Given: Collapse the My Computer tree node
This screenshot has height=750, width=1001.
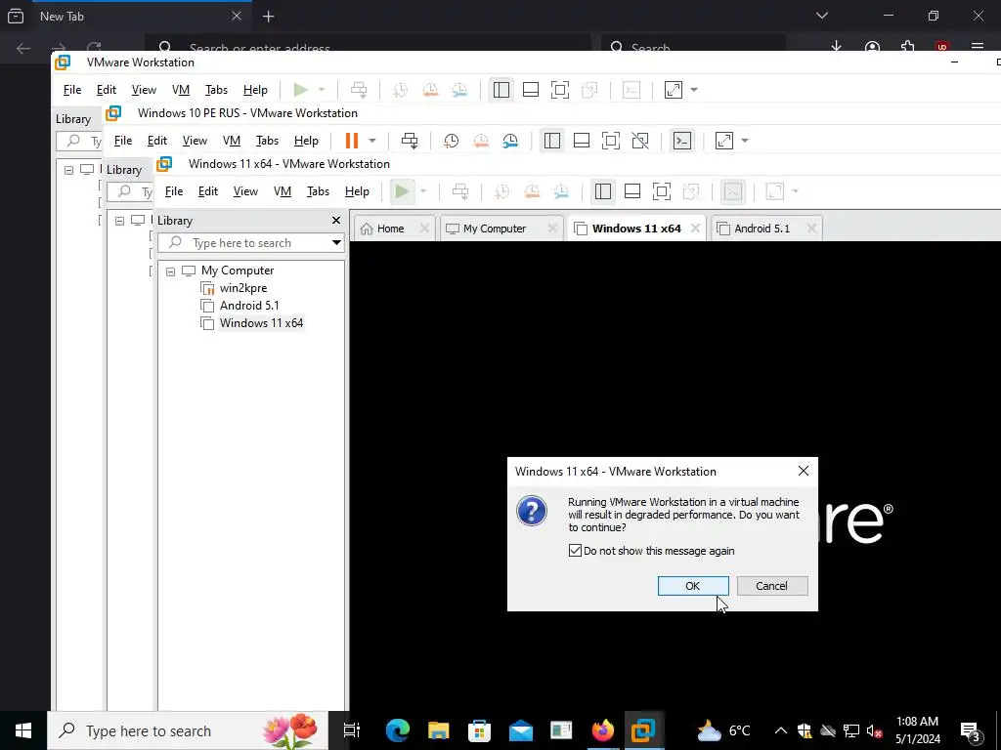Looking at the screenshot, I should pos(170,271).
